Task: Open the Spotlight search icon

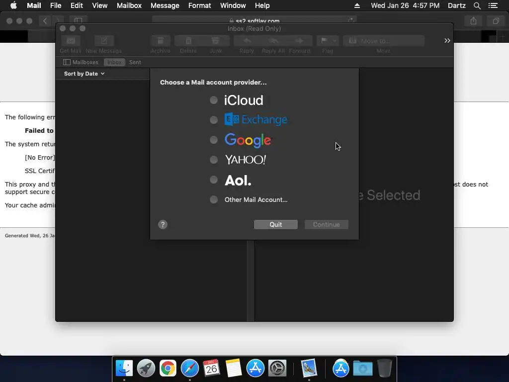Action: click(x=477, y=5)
